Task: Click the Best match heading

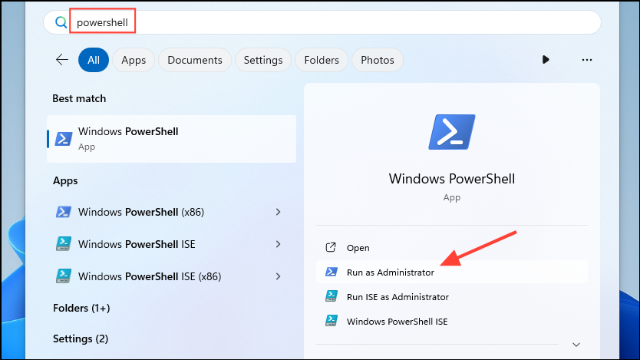Action: point(79,98)
